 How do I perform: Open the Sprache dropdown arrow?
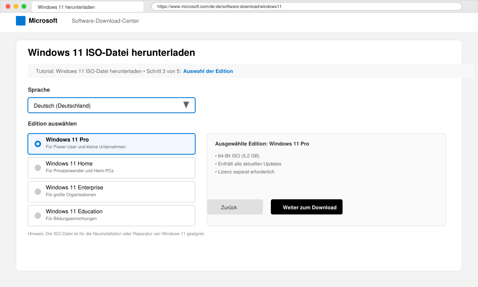(x=186, y=105)
